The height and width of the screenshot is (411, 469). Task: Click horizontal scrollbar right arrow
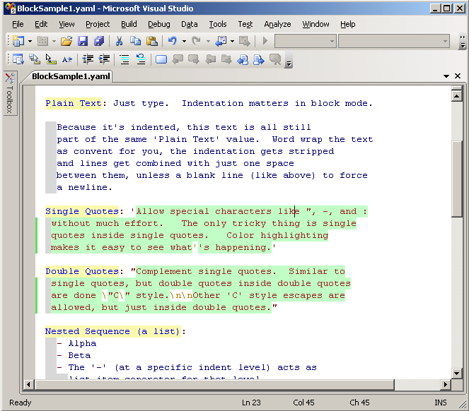[446, 385]
